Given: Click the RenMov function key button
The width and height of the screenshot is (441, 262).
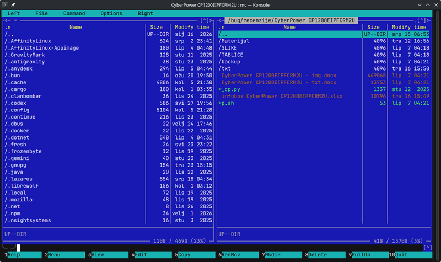Looking at the screenshot, I should pos(240,255).
